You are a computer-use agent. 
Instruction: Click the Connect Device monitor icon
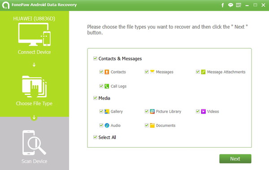point(35,35)
